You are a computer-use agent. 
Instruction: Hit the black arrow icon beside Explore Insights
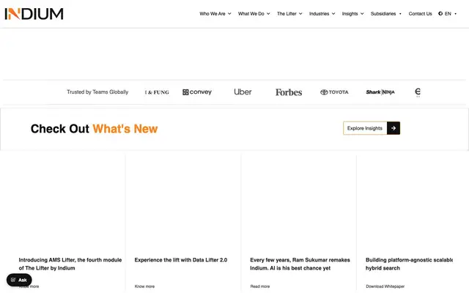tap(394, 128)
